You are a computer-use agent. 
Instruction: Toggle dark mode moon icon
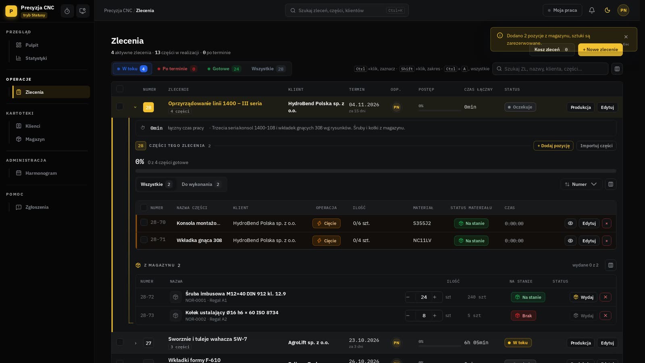608,10
